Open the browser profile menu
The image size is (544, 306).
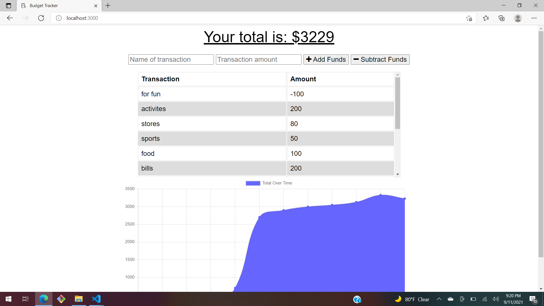518,18
